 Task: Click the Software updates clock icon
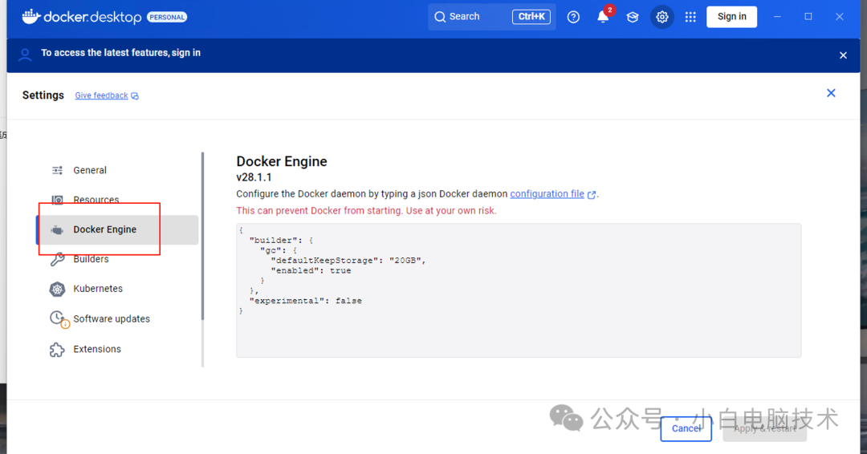click(58, 318)
